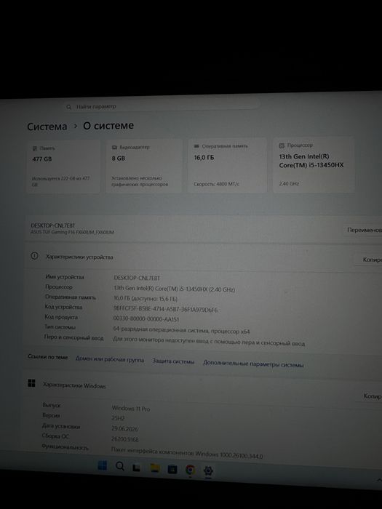Click the storage icon beside Память
This screenshot has width=382, height=509.
[x=35, y=148]
